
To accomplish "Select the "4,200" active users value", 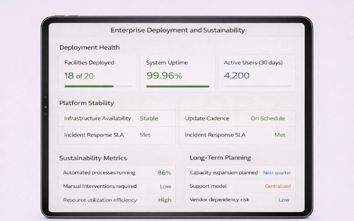I will (237, 76).
